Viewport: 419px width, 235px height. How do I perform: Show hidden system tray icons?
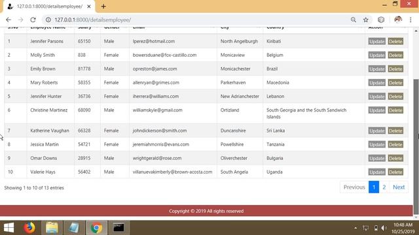(355, 228)
